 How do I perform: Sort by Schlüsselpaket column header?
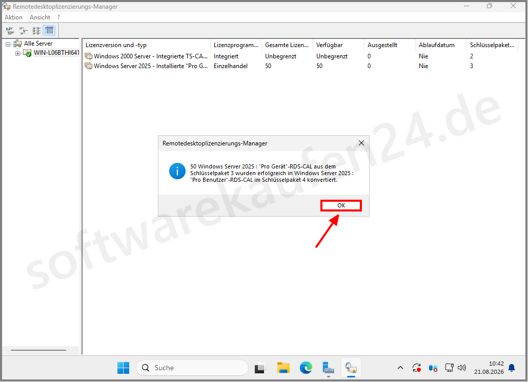tap(492, 45)
